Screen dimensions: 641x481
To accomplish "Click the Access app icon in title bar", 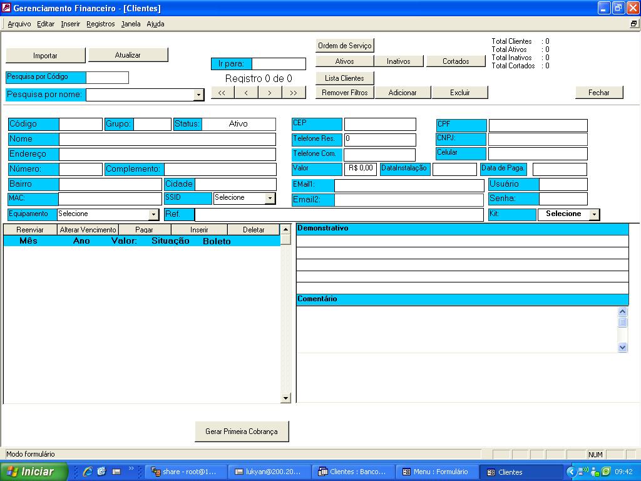I will [6, 8].
